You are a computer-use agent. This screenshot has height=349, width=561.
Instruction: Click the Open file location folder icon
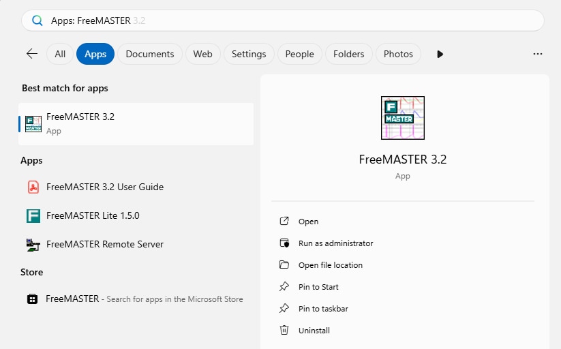[284, 264]
